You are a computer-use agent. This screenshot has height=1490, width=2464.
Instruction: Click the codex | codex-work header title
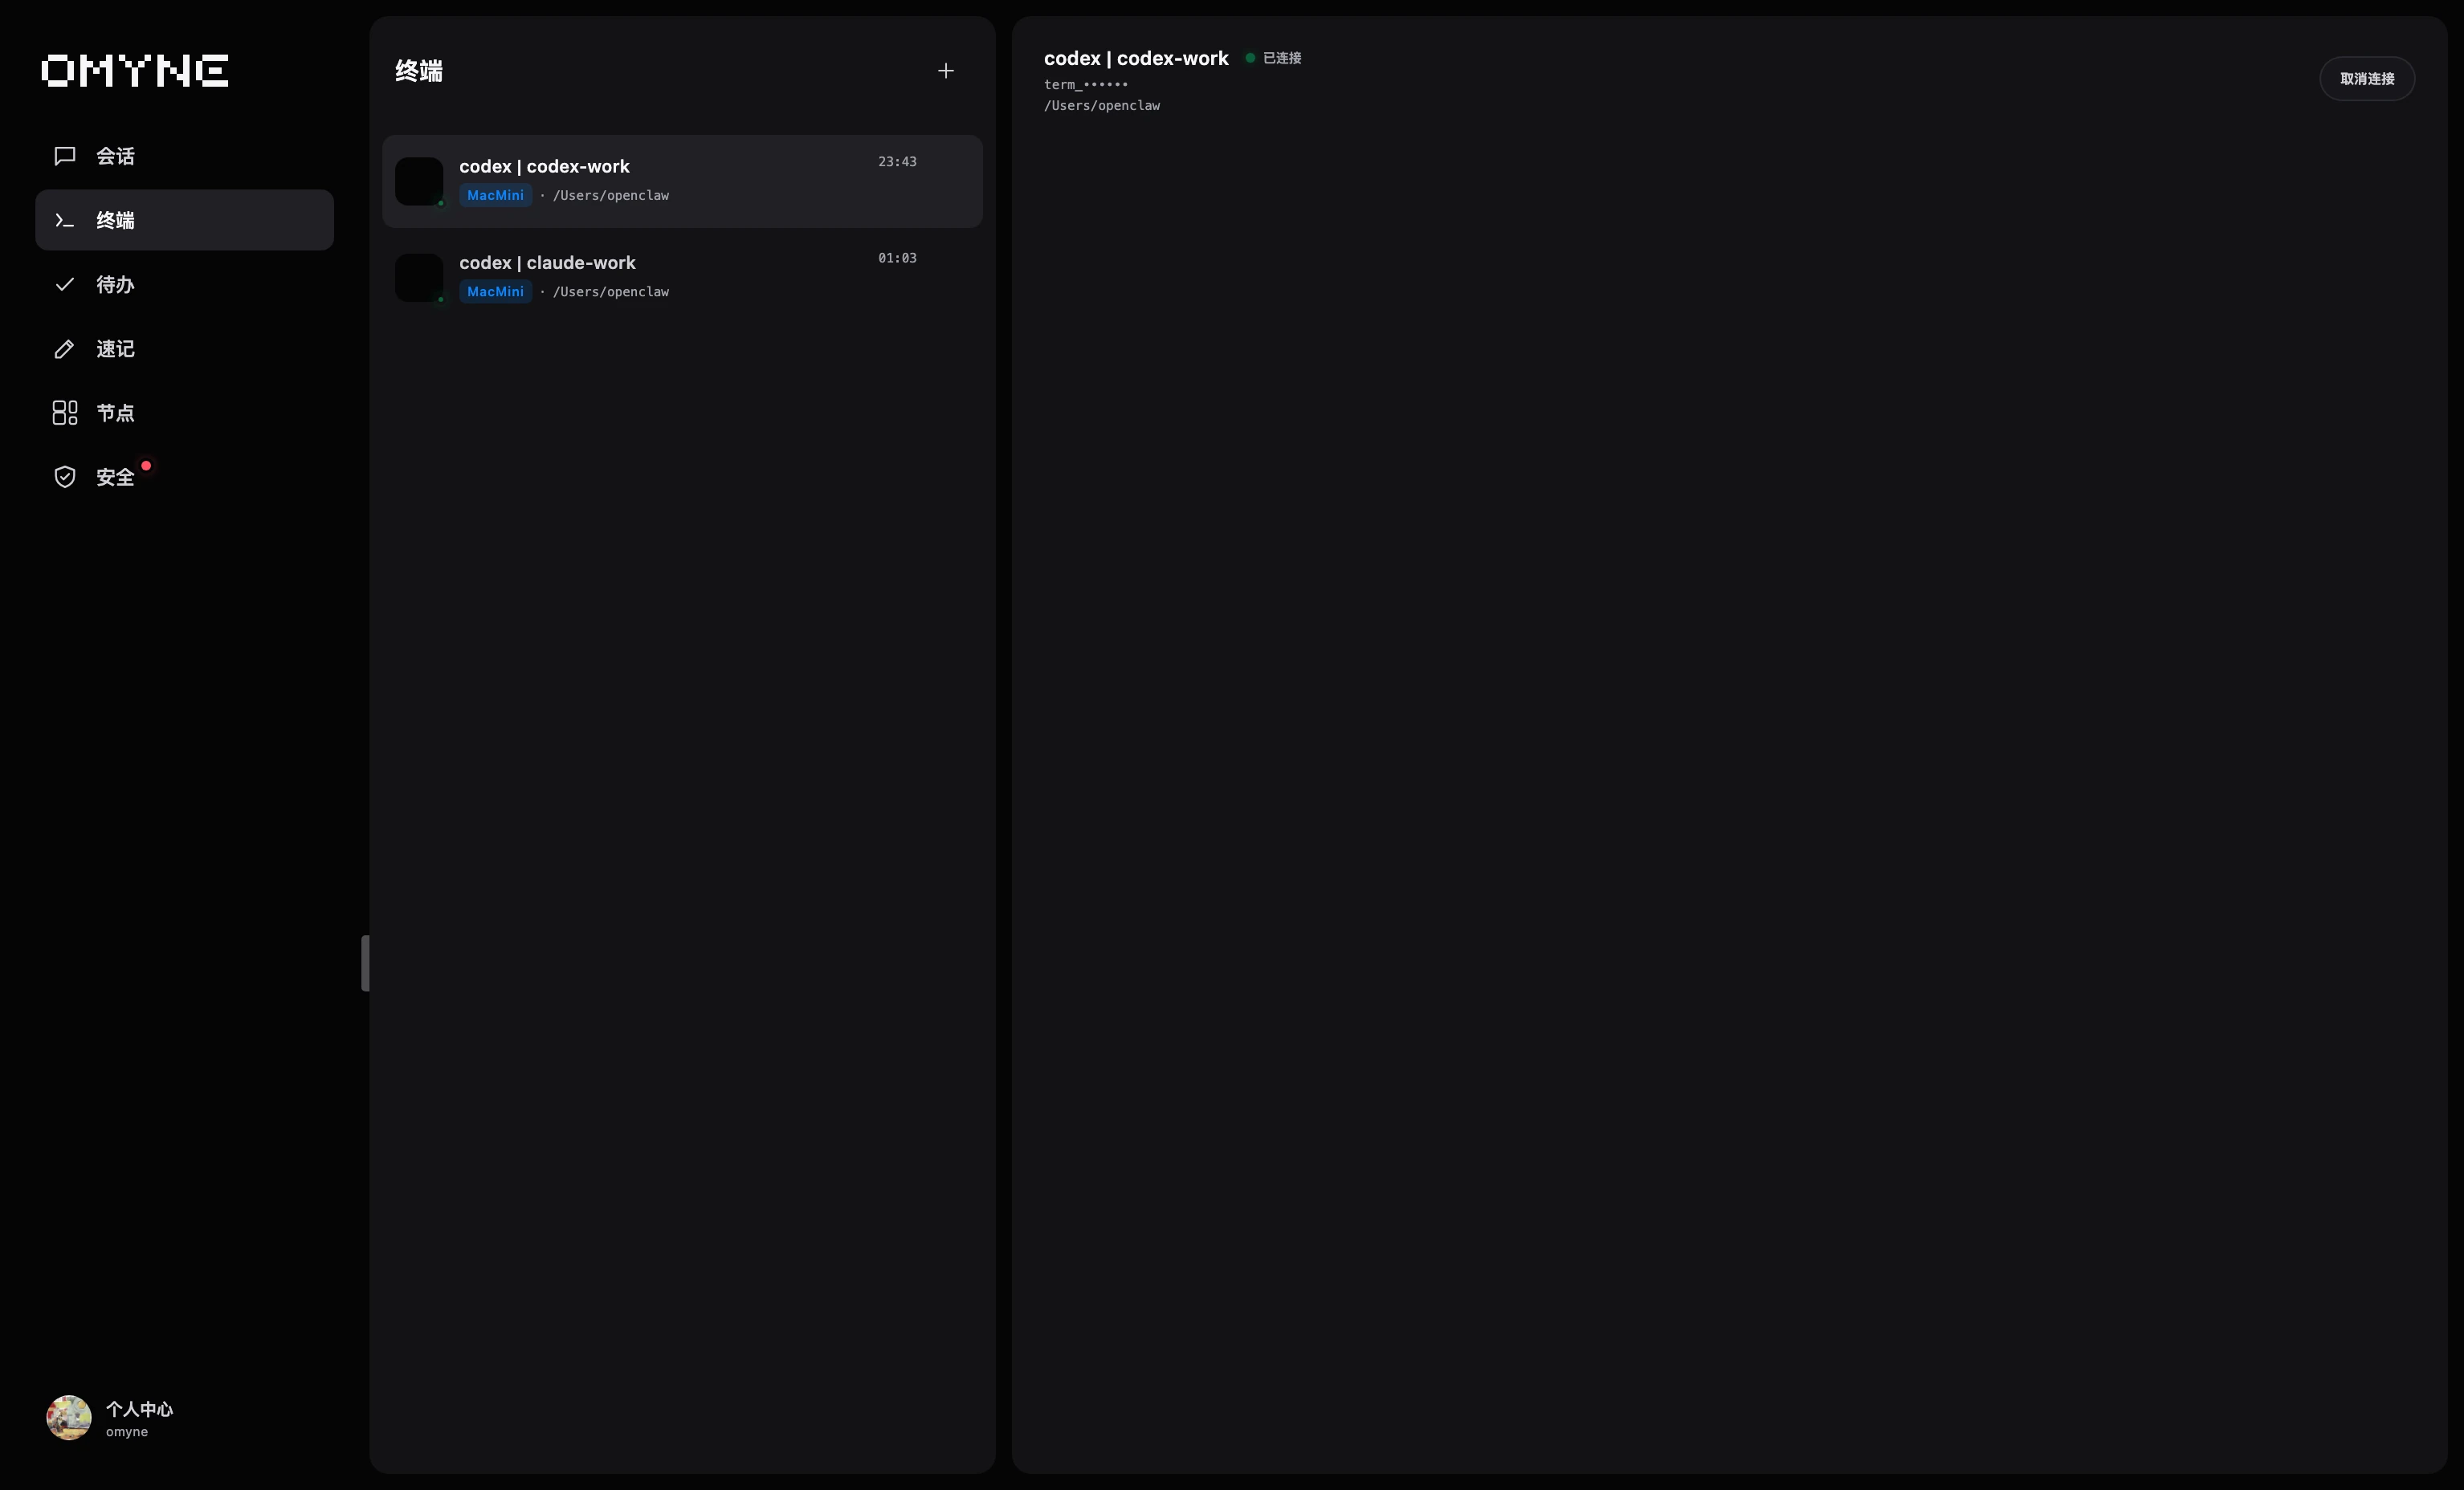point(1136,58)
